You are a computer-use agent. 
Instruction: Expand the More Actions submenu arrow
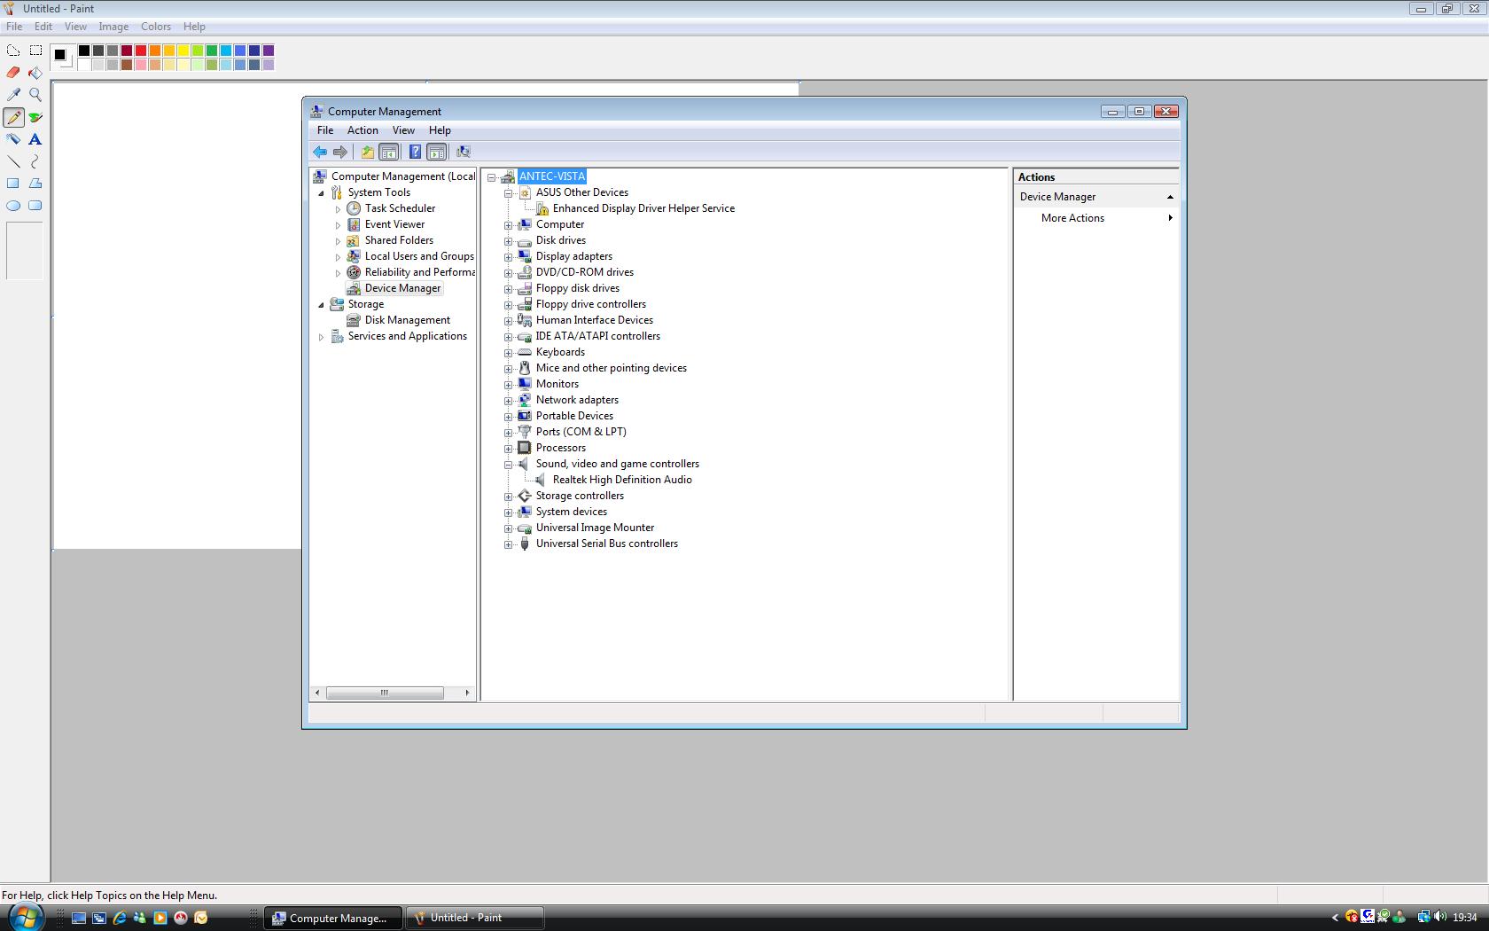(1170, 218)
